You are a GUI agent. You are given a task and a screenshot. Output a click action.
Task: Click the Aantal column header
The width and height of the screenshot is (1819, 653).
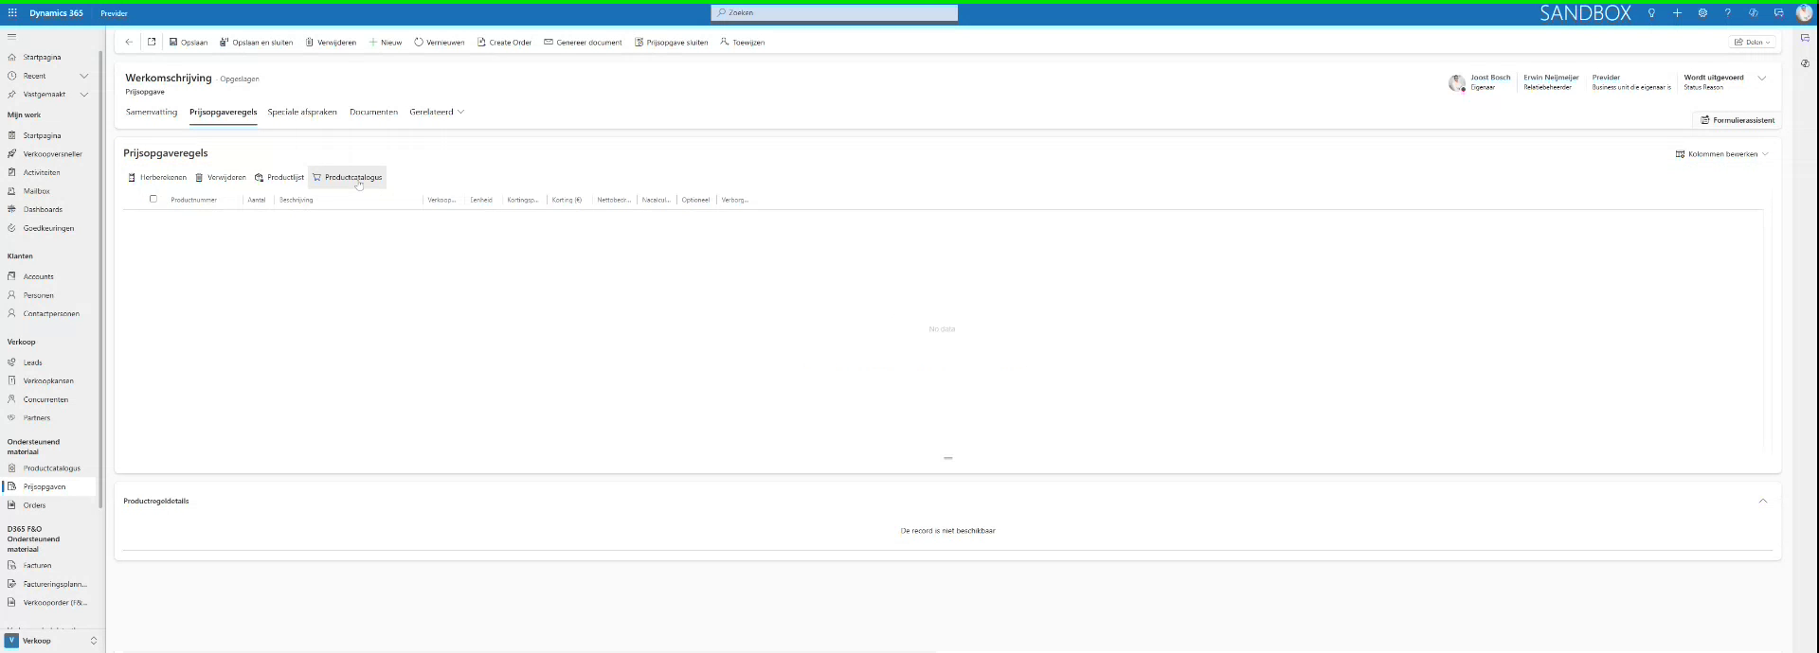tap(257, 200)
